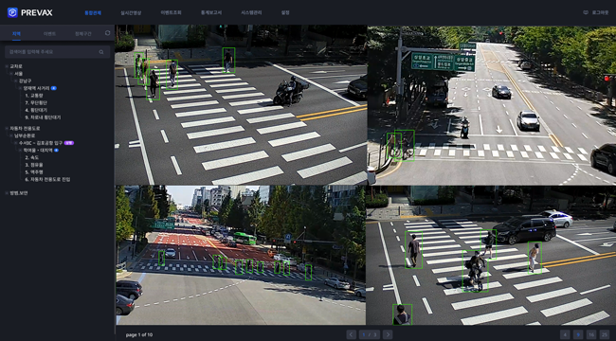Open the 실시간영상 top menu
Screen dimensions: 616x341
[131, 12]
